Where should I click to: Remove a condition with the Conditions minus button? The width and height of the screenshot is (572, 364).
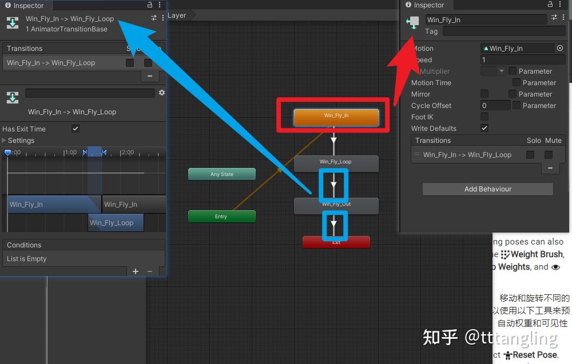(x=149, y=271)
